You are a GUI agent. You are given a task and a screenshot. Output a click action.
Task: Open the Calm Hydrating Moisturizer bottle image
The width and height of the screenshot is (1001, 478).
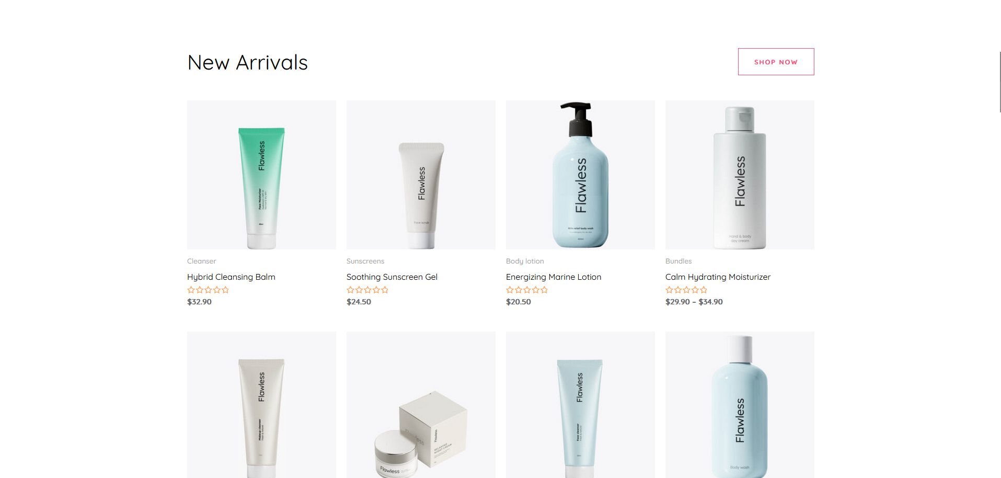point(740,175)
